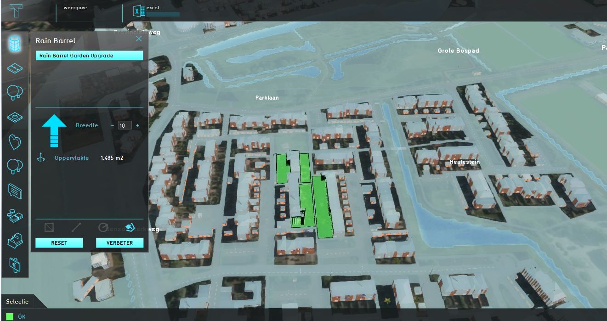Click the Tygron T logo icon
607x321 pixels.
pos(17,11)
